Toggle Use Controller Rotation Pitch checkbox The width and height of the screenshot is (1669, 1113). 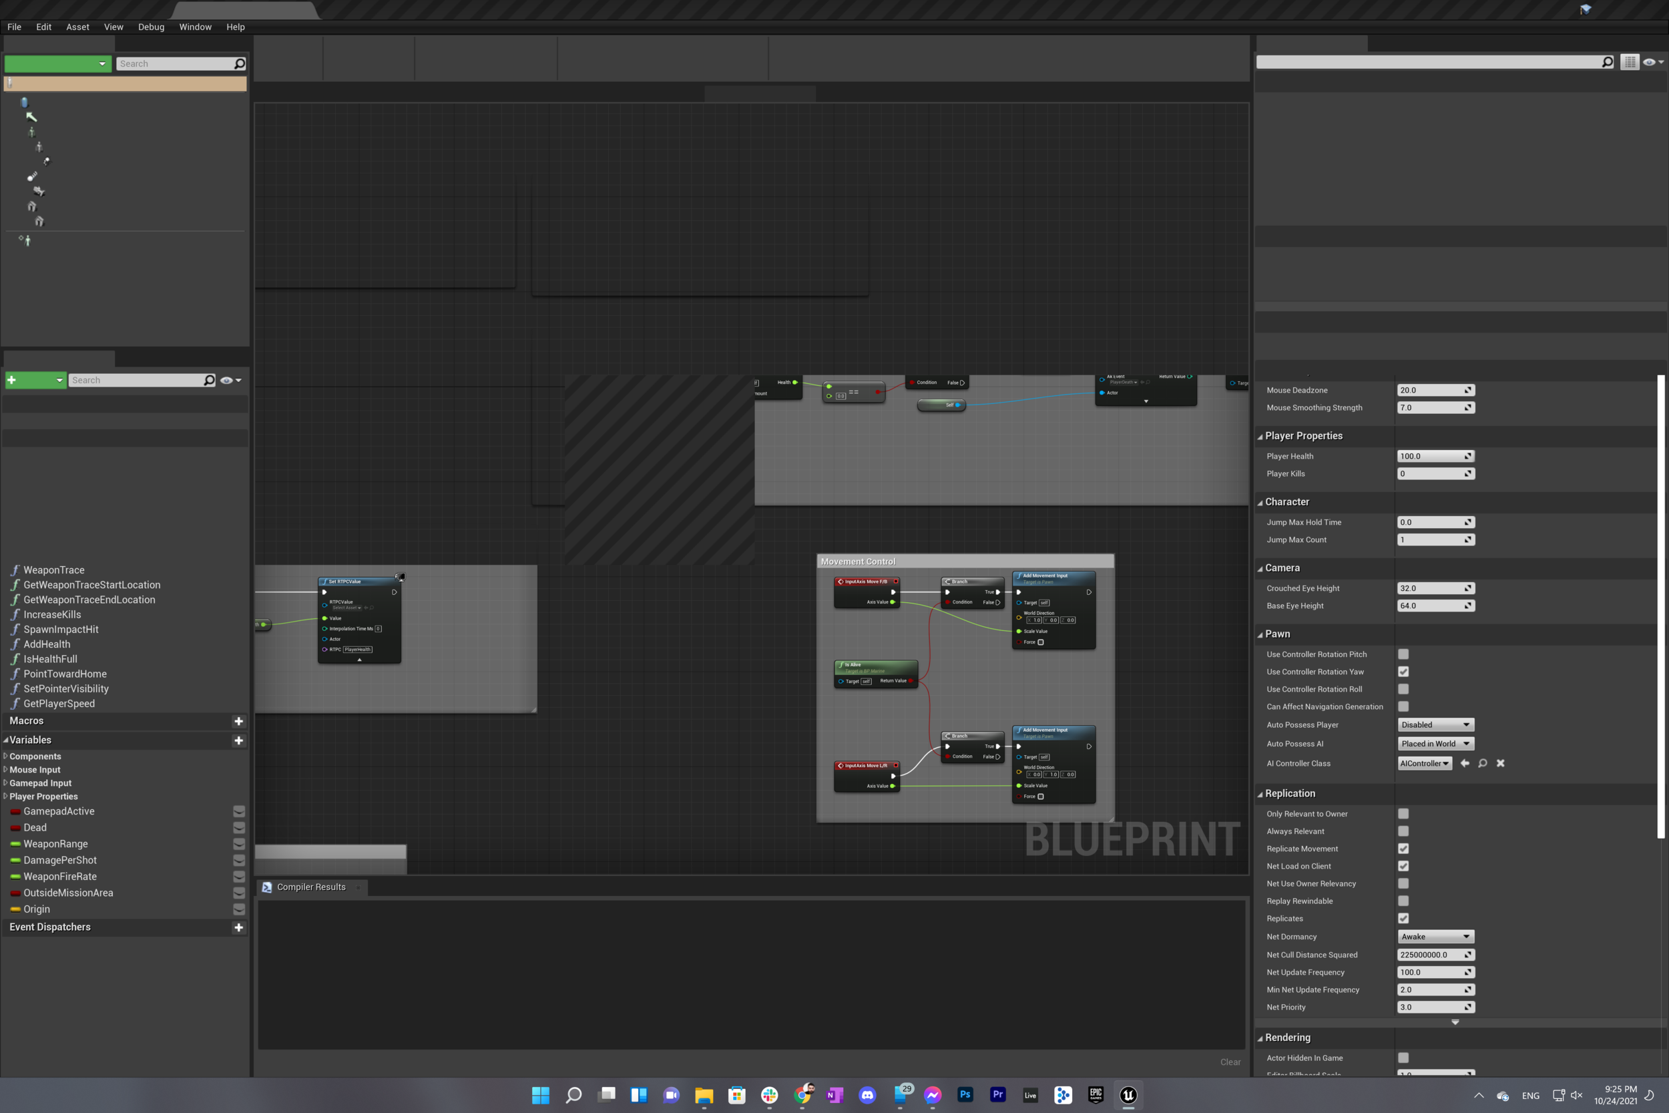pyautogui.click(x=1403, y=654)
